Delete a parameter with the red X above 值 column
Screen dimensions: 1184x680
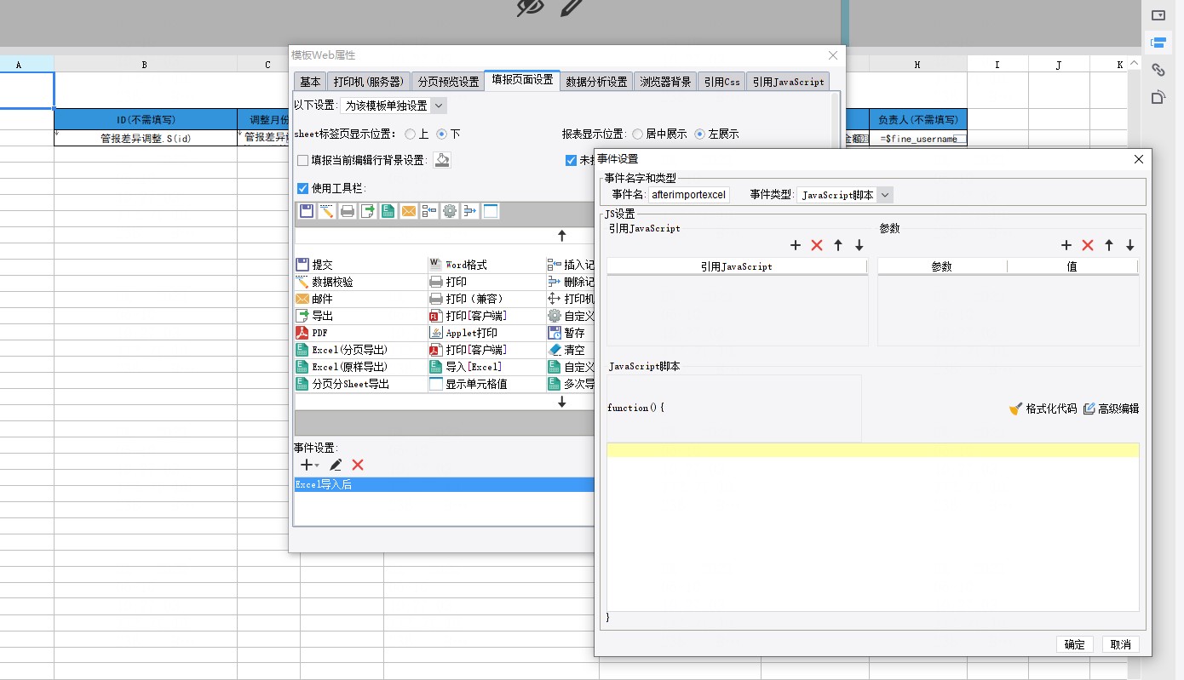[x=1088, y=245]
